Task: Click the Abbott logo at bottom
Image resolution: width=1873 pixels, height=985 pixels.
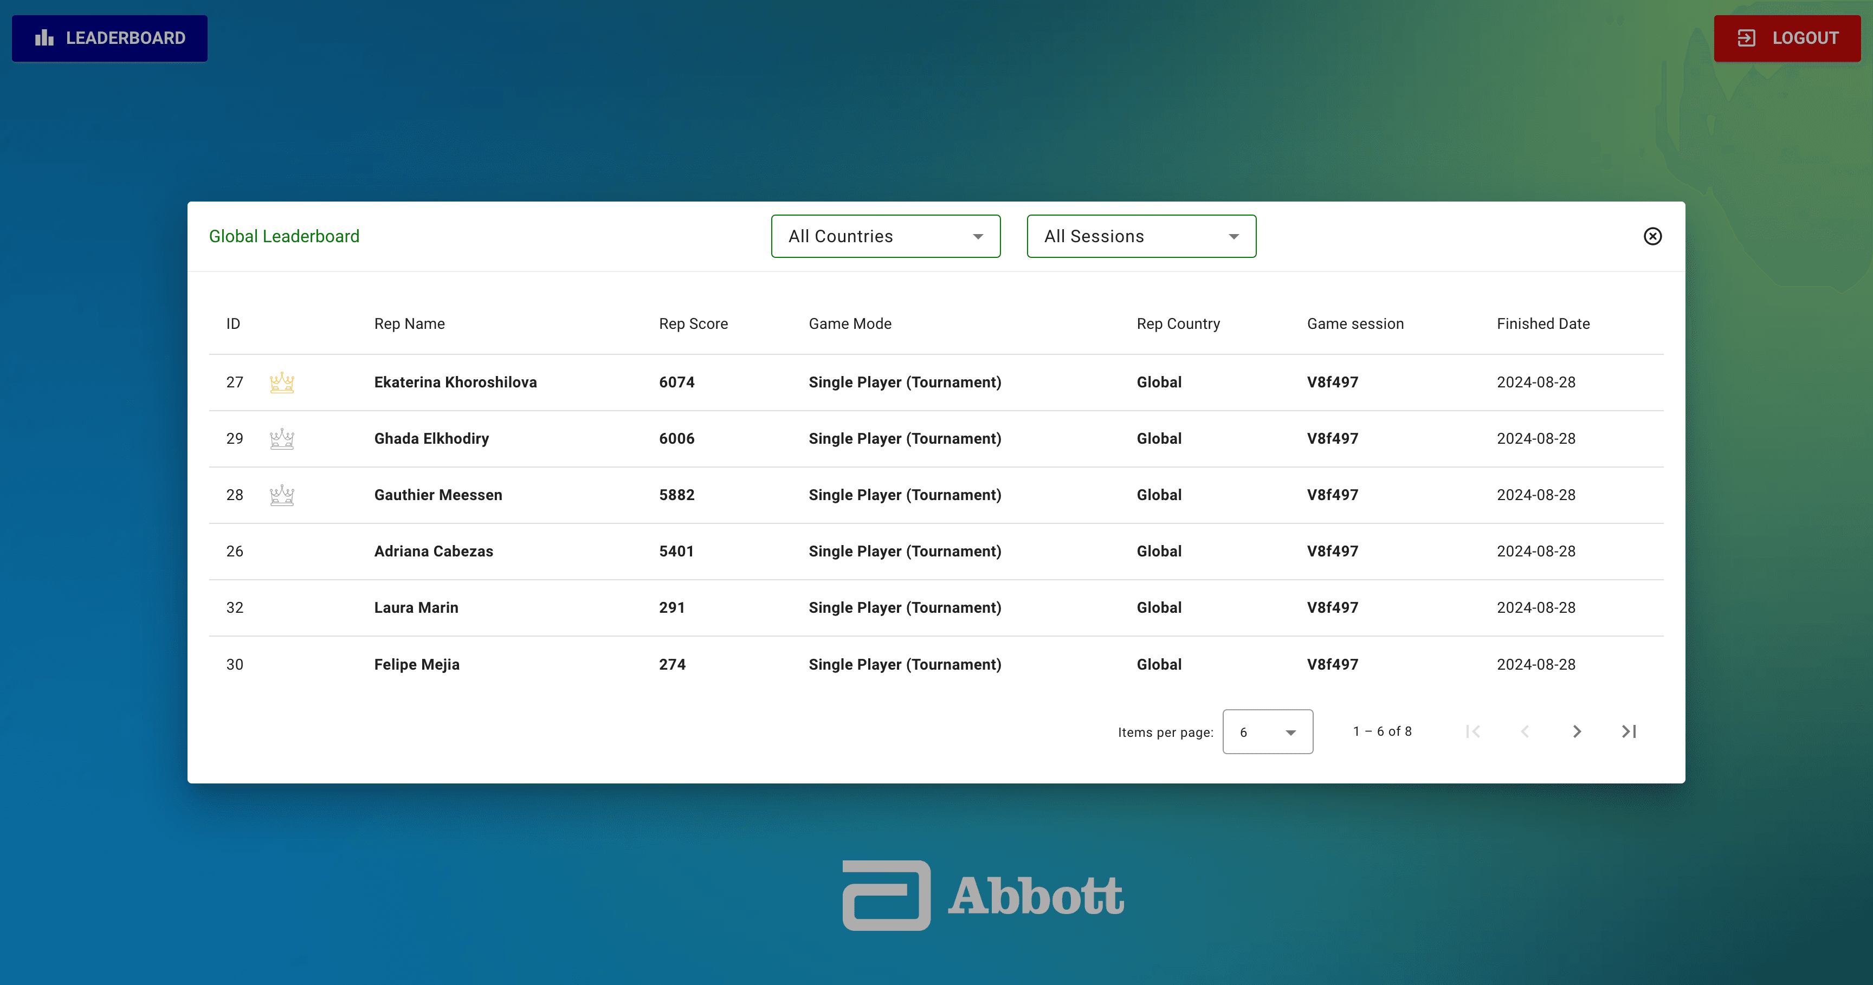Action: (x=983, y=895)
